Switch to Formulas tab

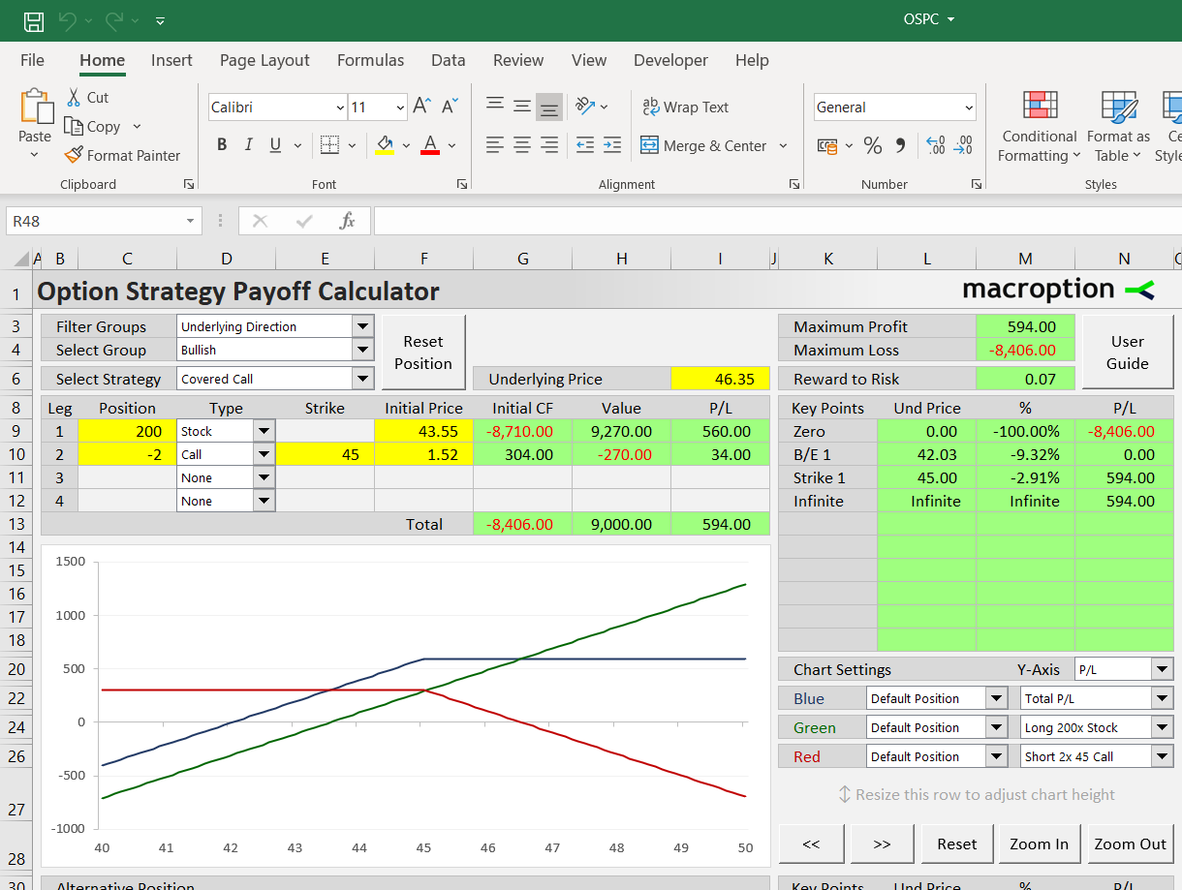pyautogui.click(x=370, y=60)
